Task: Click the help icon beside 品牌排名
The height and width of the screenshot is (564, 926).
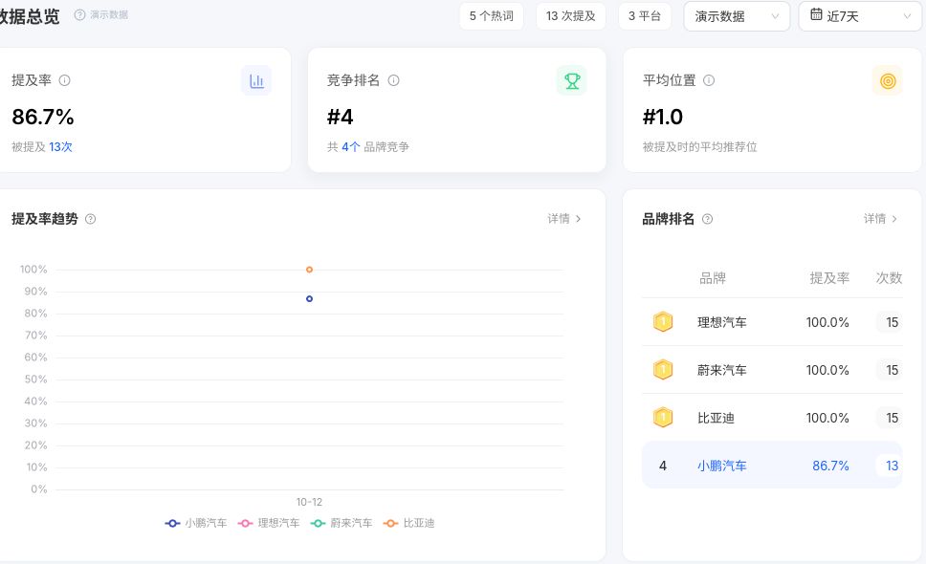Action: (707, 219)
